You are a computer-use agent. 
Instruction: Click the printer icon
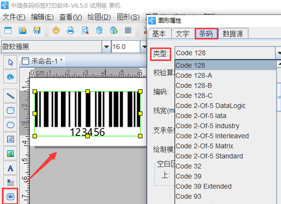pos(71,30)
